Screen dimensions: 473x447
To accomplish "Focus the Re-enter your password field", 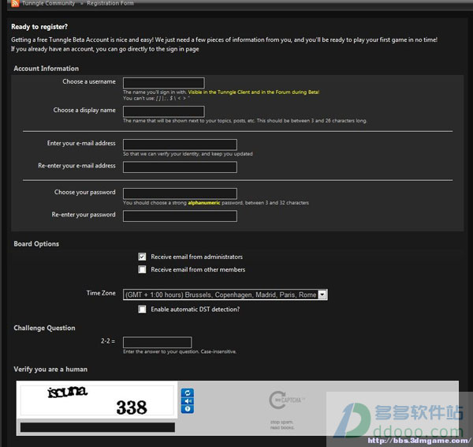I will click(180, 216).
